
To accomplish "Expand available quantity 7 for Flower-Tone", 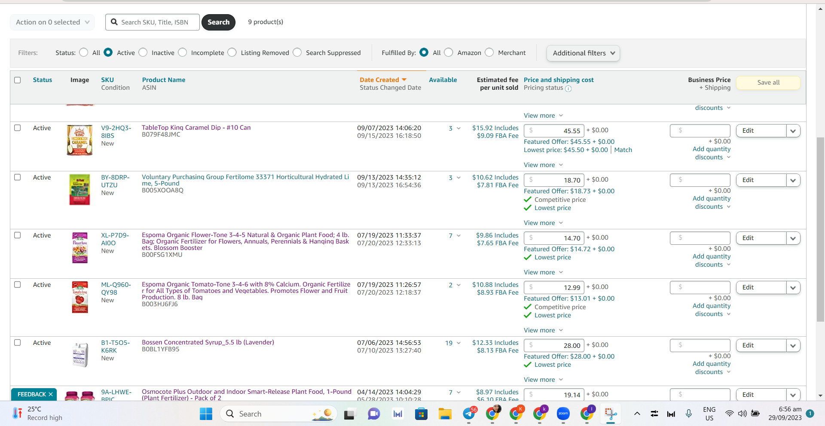I will [455, 235].
